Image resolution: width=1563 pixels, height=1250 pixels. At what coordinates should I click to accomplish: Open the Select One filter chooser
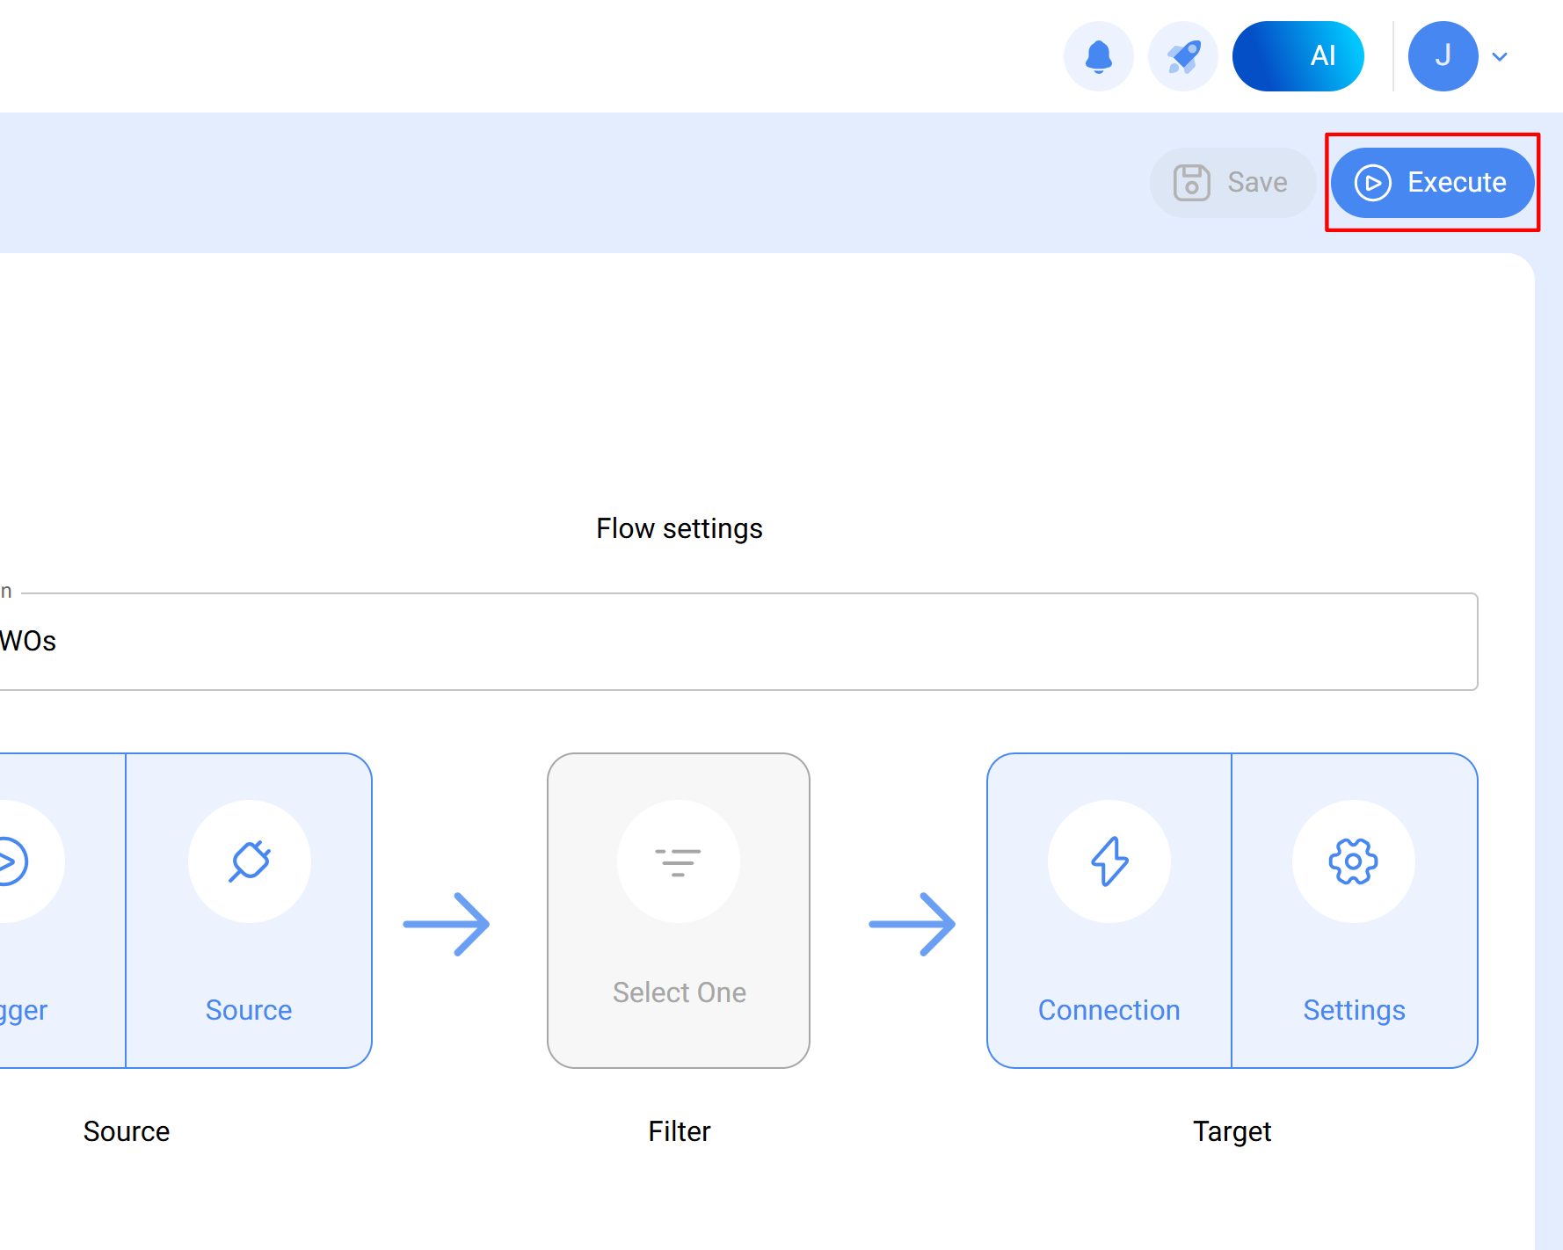pos(678,910)
